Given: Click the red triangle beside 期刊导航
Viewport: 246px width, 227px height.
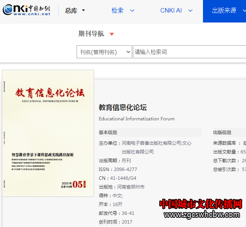Looking at the screenshot, I should 112,34.
